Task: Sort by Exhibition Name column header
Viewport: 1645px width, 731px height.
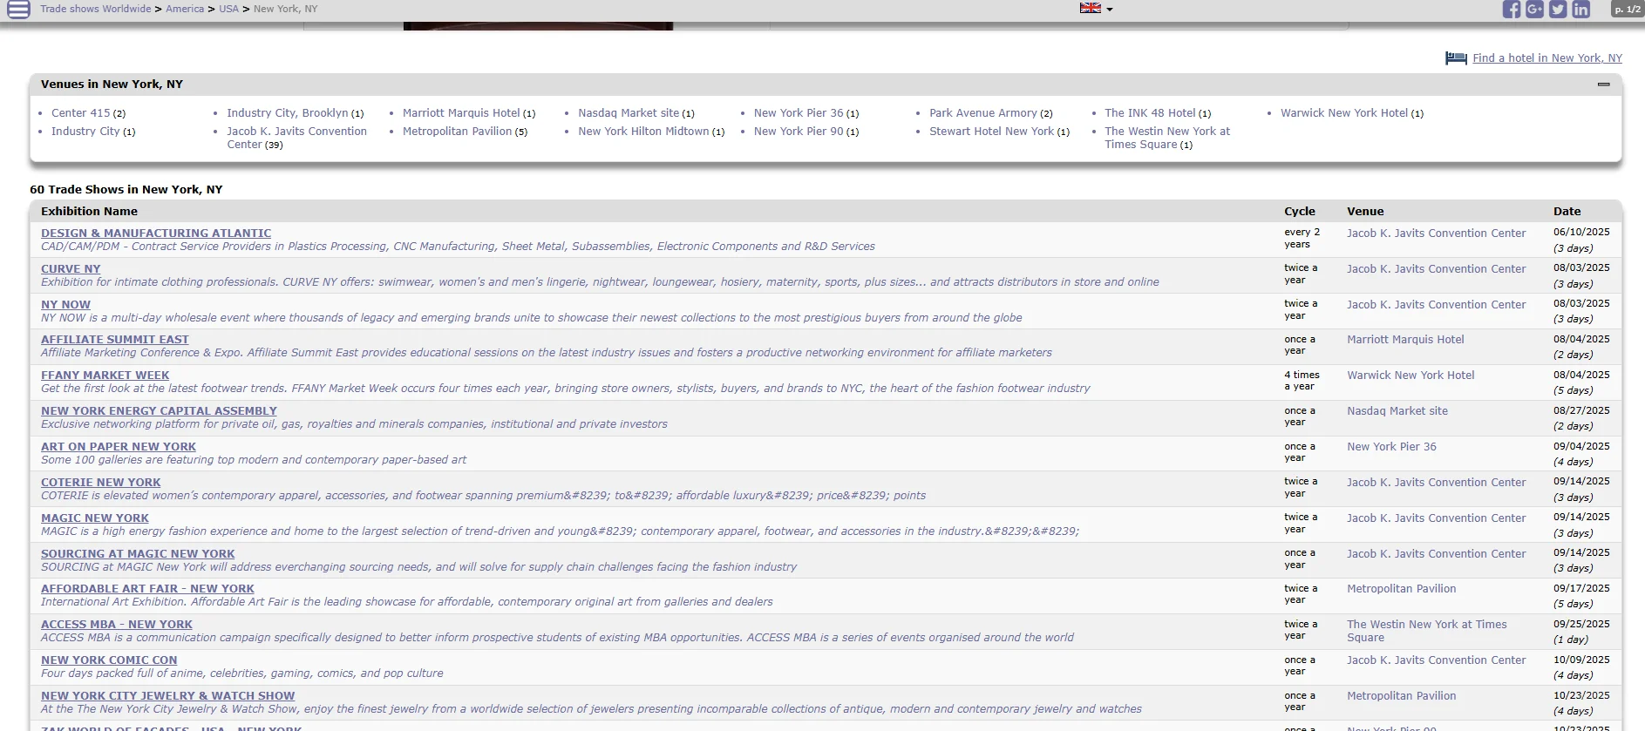Action: pos(89,212)
